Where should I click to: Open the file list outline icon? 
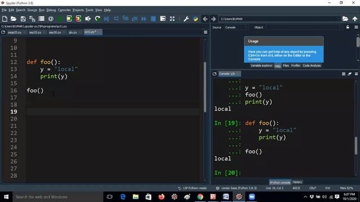point(42,19)
